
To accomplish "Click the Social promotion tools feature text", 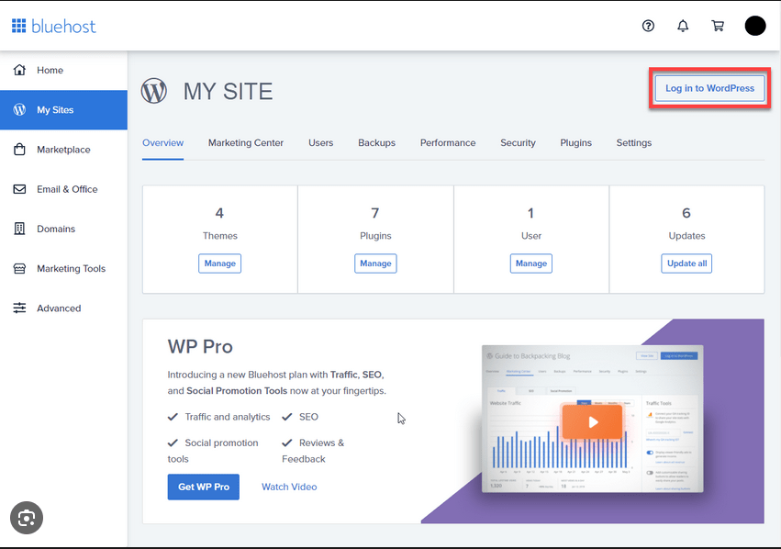I will pyautogui.click(x=213, y=451).
